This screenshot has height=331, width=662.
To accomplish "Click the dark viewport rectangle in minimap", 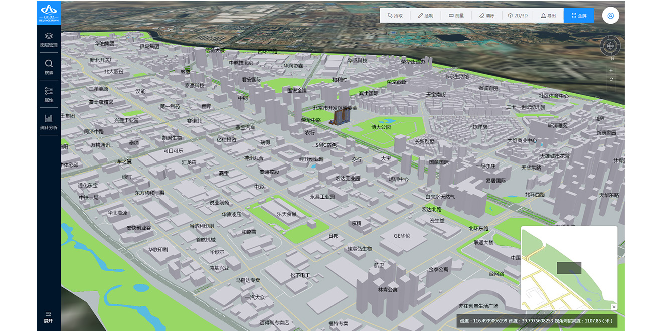I will point(569,268).
